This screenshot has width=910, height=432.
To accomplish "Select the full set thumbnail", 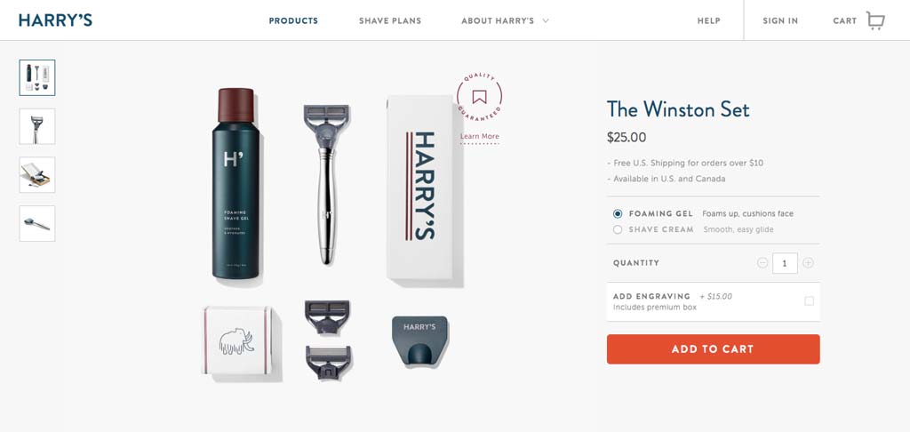I will pos(37,78).
